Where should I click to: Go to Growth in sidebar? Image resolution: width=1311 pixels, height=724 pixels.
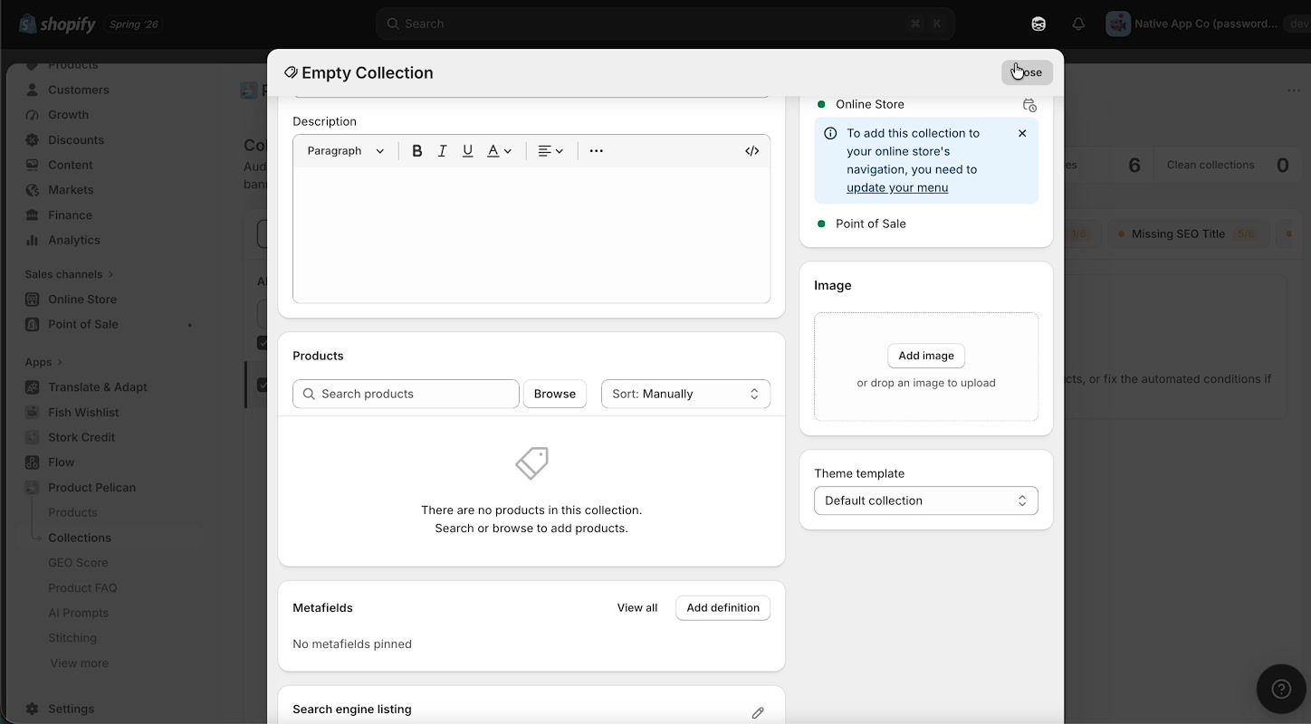click(69, 115)
